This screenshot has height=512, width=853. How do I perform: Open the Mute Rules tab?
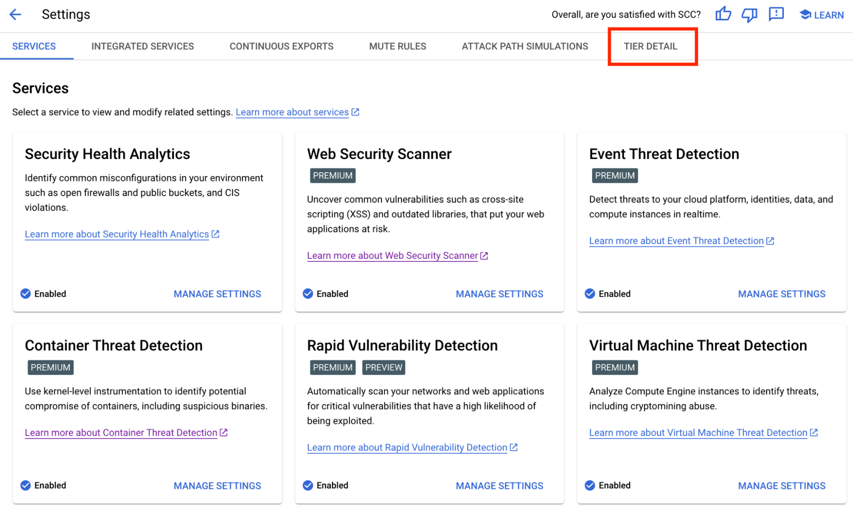pyautogui.click(x=397, y=46)
